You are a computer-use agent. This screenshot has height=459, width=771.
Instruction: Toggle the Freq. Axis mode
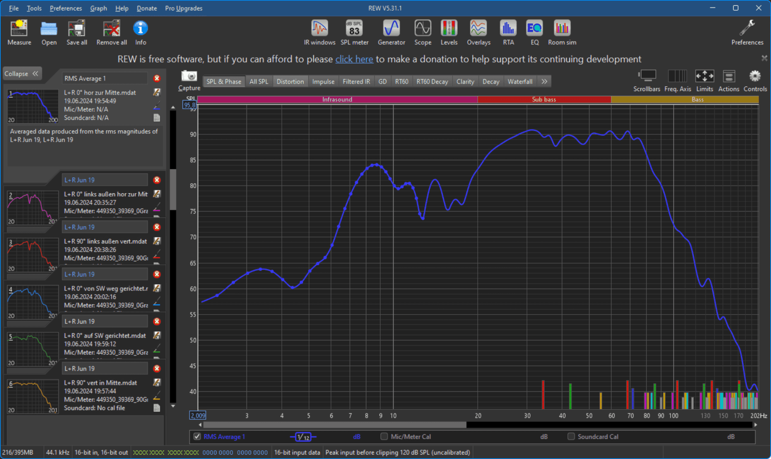[678, 81]
